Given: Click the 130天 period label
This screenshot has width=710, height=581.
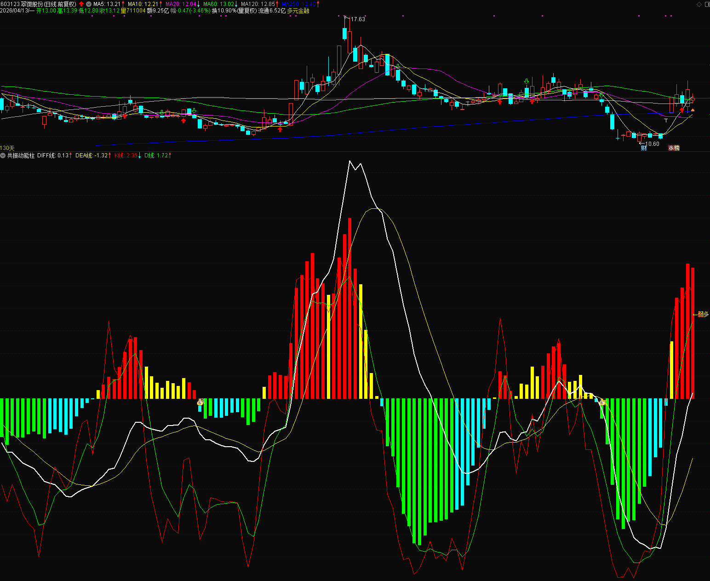Looking at the screenshot, I should pos(7,148).
